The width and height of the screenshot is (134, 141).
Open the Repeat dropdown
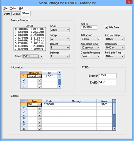(60, 48)
